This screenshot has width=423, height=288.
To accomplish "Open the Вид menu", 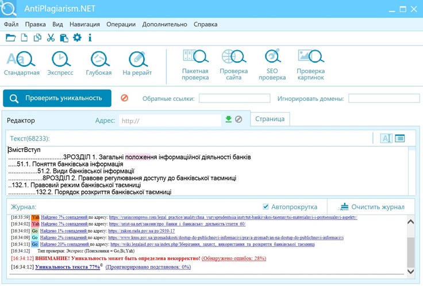I will pyautogui.click(x=57, y=24).
